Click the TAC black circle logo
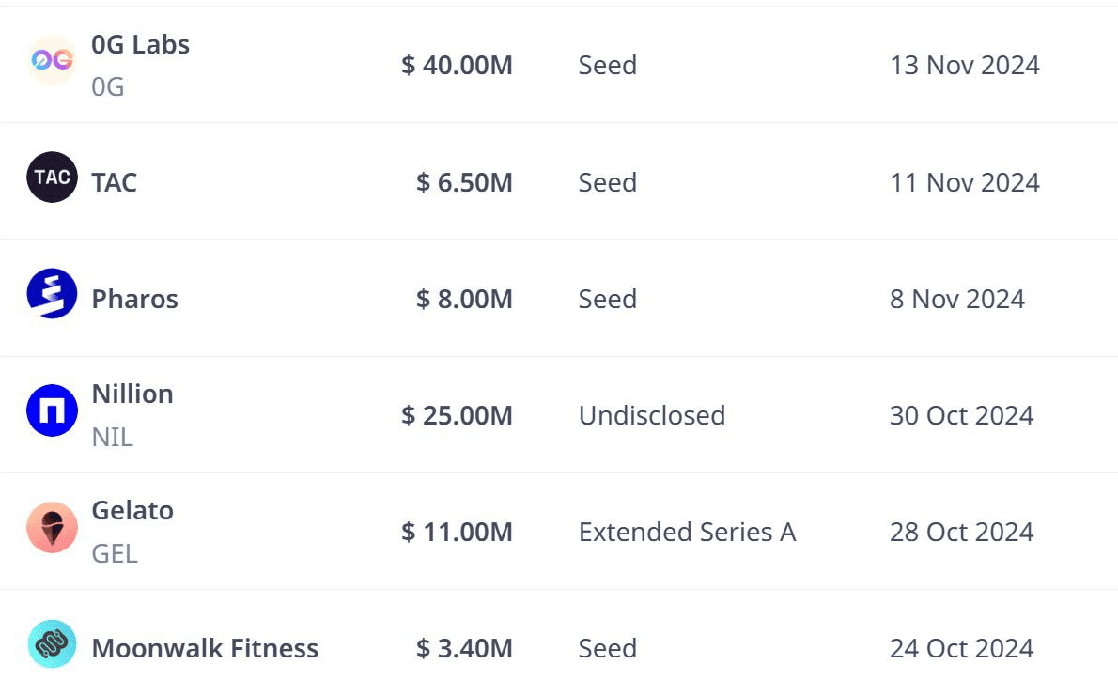Screen dimensions: 1118x696 52,178
